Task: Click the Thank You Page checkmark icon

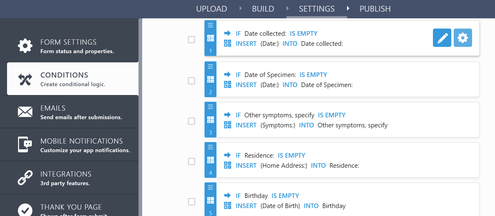Action: pyautogui.click(x=25, y=210)
